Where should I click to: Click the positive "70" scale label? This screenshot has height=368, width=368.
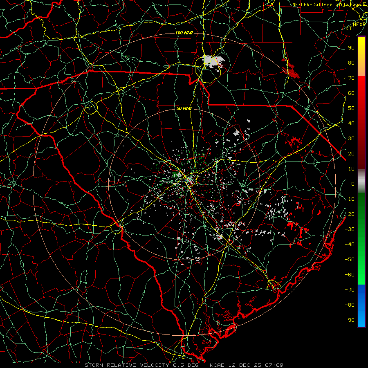(351, 78)
